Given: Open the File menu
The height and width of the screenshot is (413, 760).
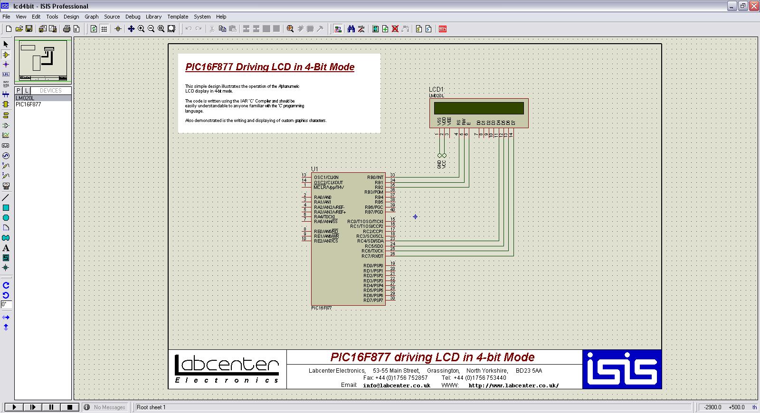Looking at the screenshot, I should tap(6, 17).
